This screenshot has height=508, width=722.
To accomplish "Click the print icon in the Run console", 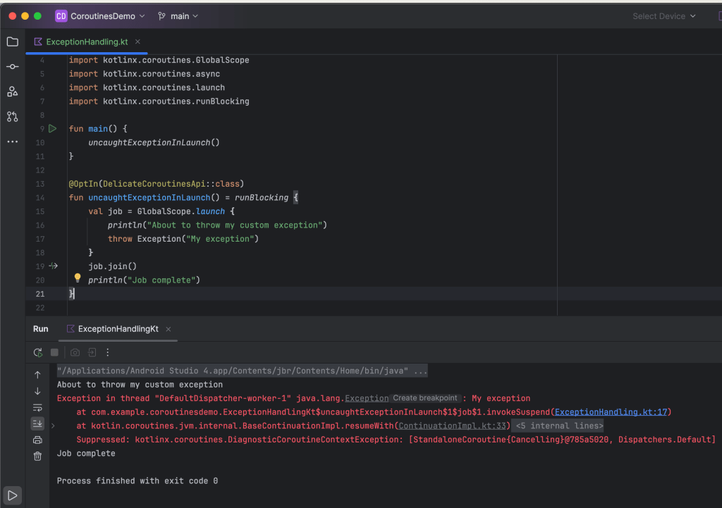I will click(37, 440).
